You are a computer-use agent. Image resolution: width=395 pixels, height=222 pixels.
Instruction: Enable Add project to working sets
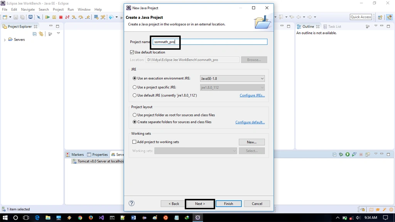pos(134,142)
